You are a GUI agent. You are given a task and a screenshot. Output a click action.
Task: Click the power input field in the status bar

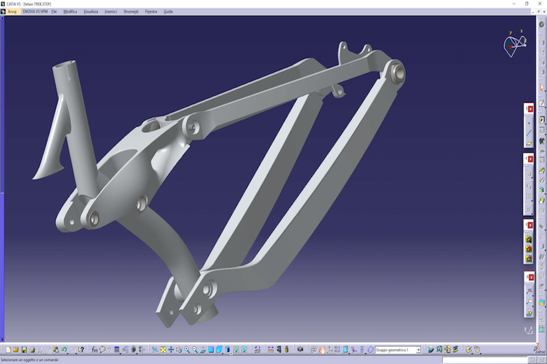click(x=485, y=360)
